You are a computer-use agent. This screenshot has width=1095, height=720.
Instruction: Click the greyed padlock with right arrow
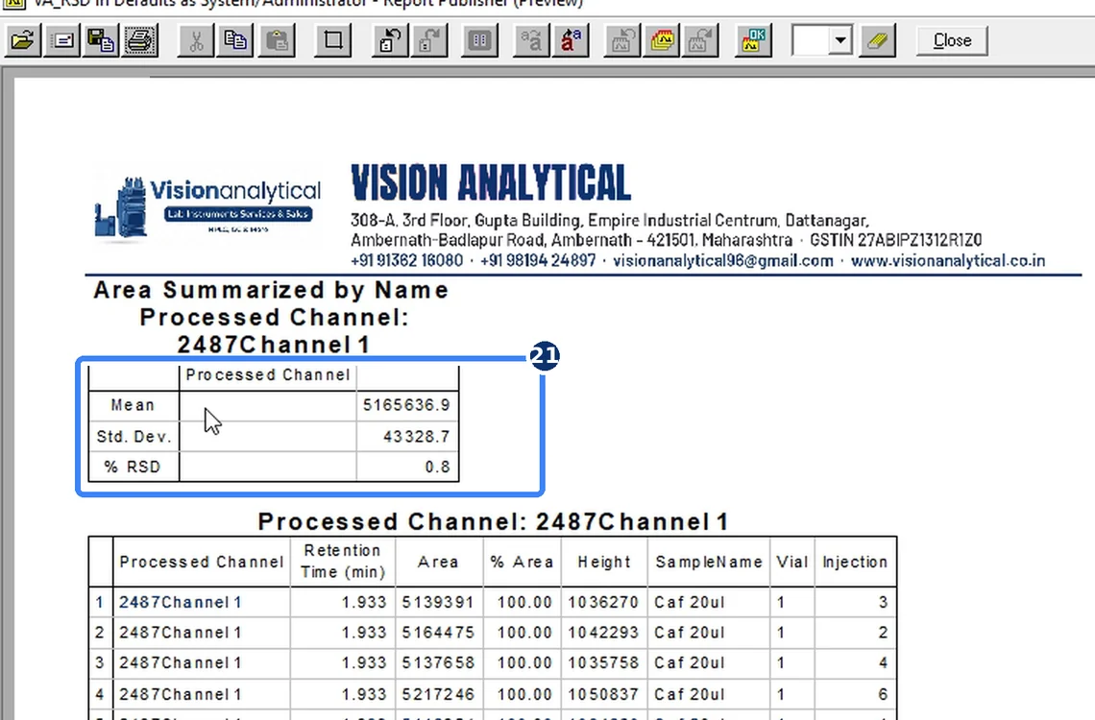click(x=428, y=40)
